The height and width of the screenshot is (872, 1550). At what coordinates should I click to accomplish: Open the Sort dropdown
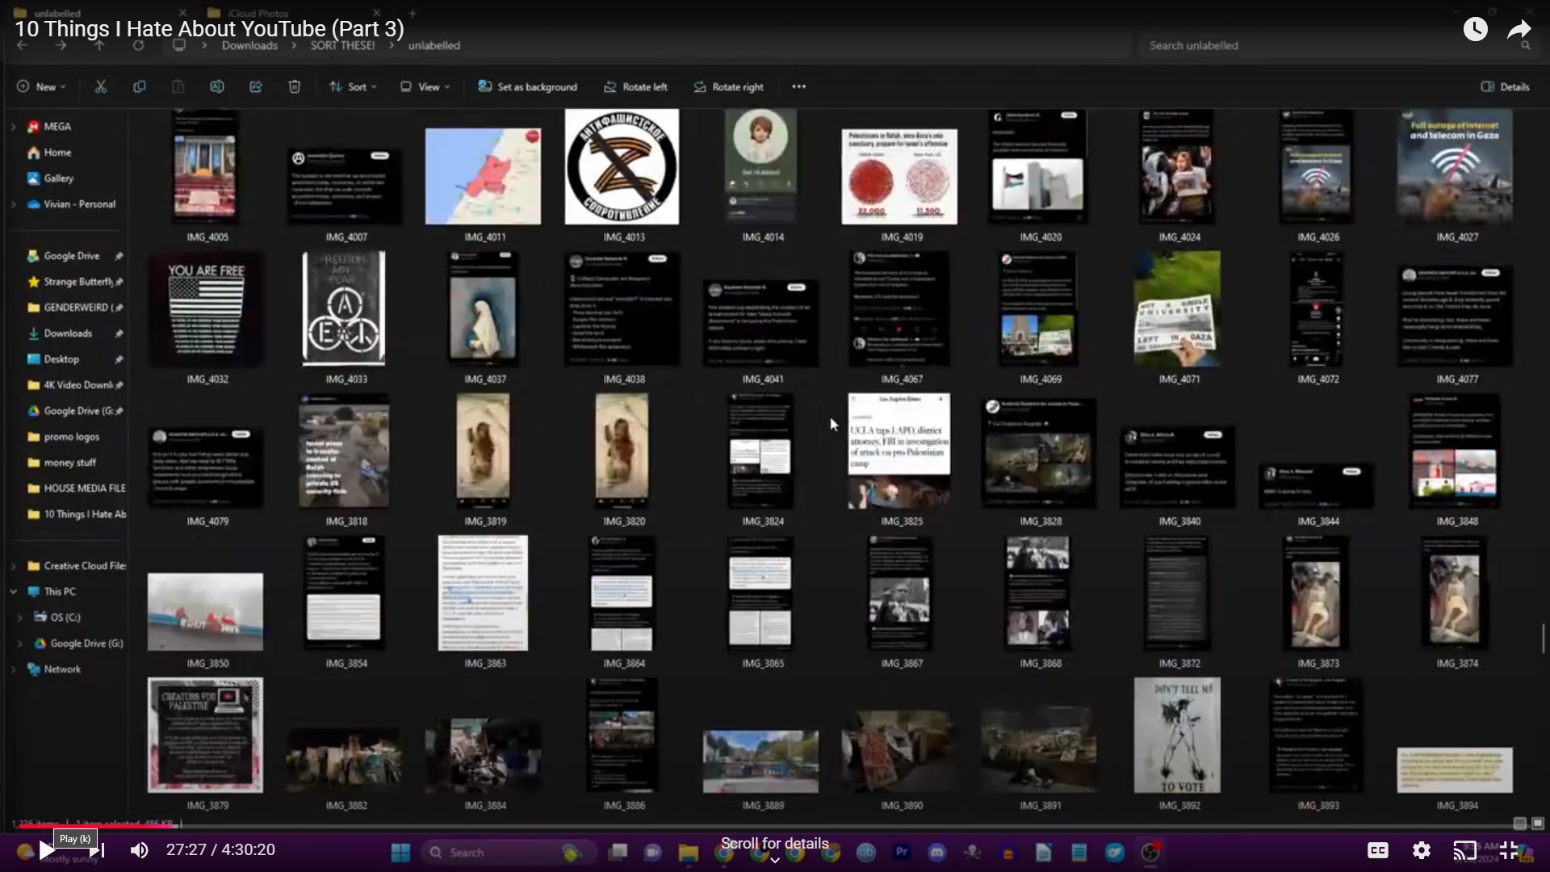353,86
